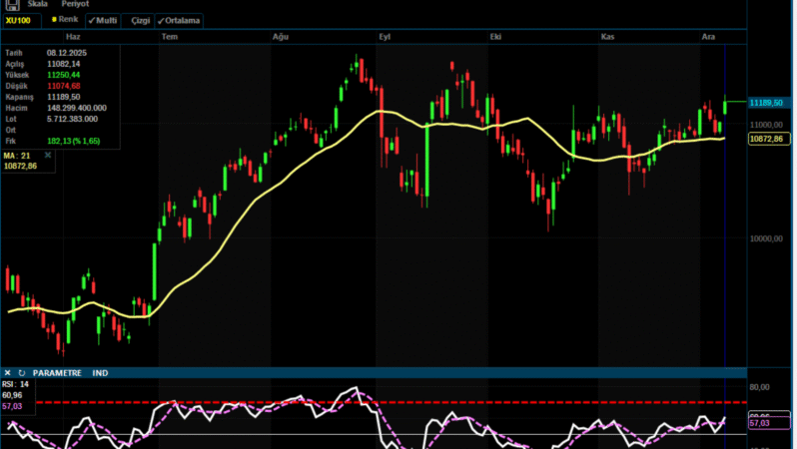Open PARAMETRE settings for the indicator
The image size is (797, 449).
(x=59, y=373)
